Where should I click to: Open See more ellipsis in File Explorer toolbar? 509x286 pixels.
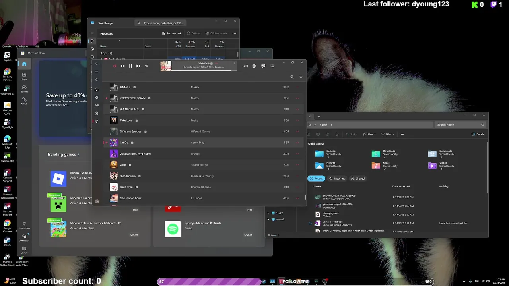(x=402, y=134)
